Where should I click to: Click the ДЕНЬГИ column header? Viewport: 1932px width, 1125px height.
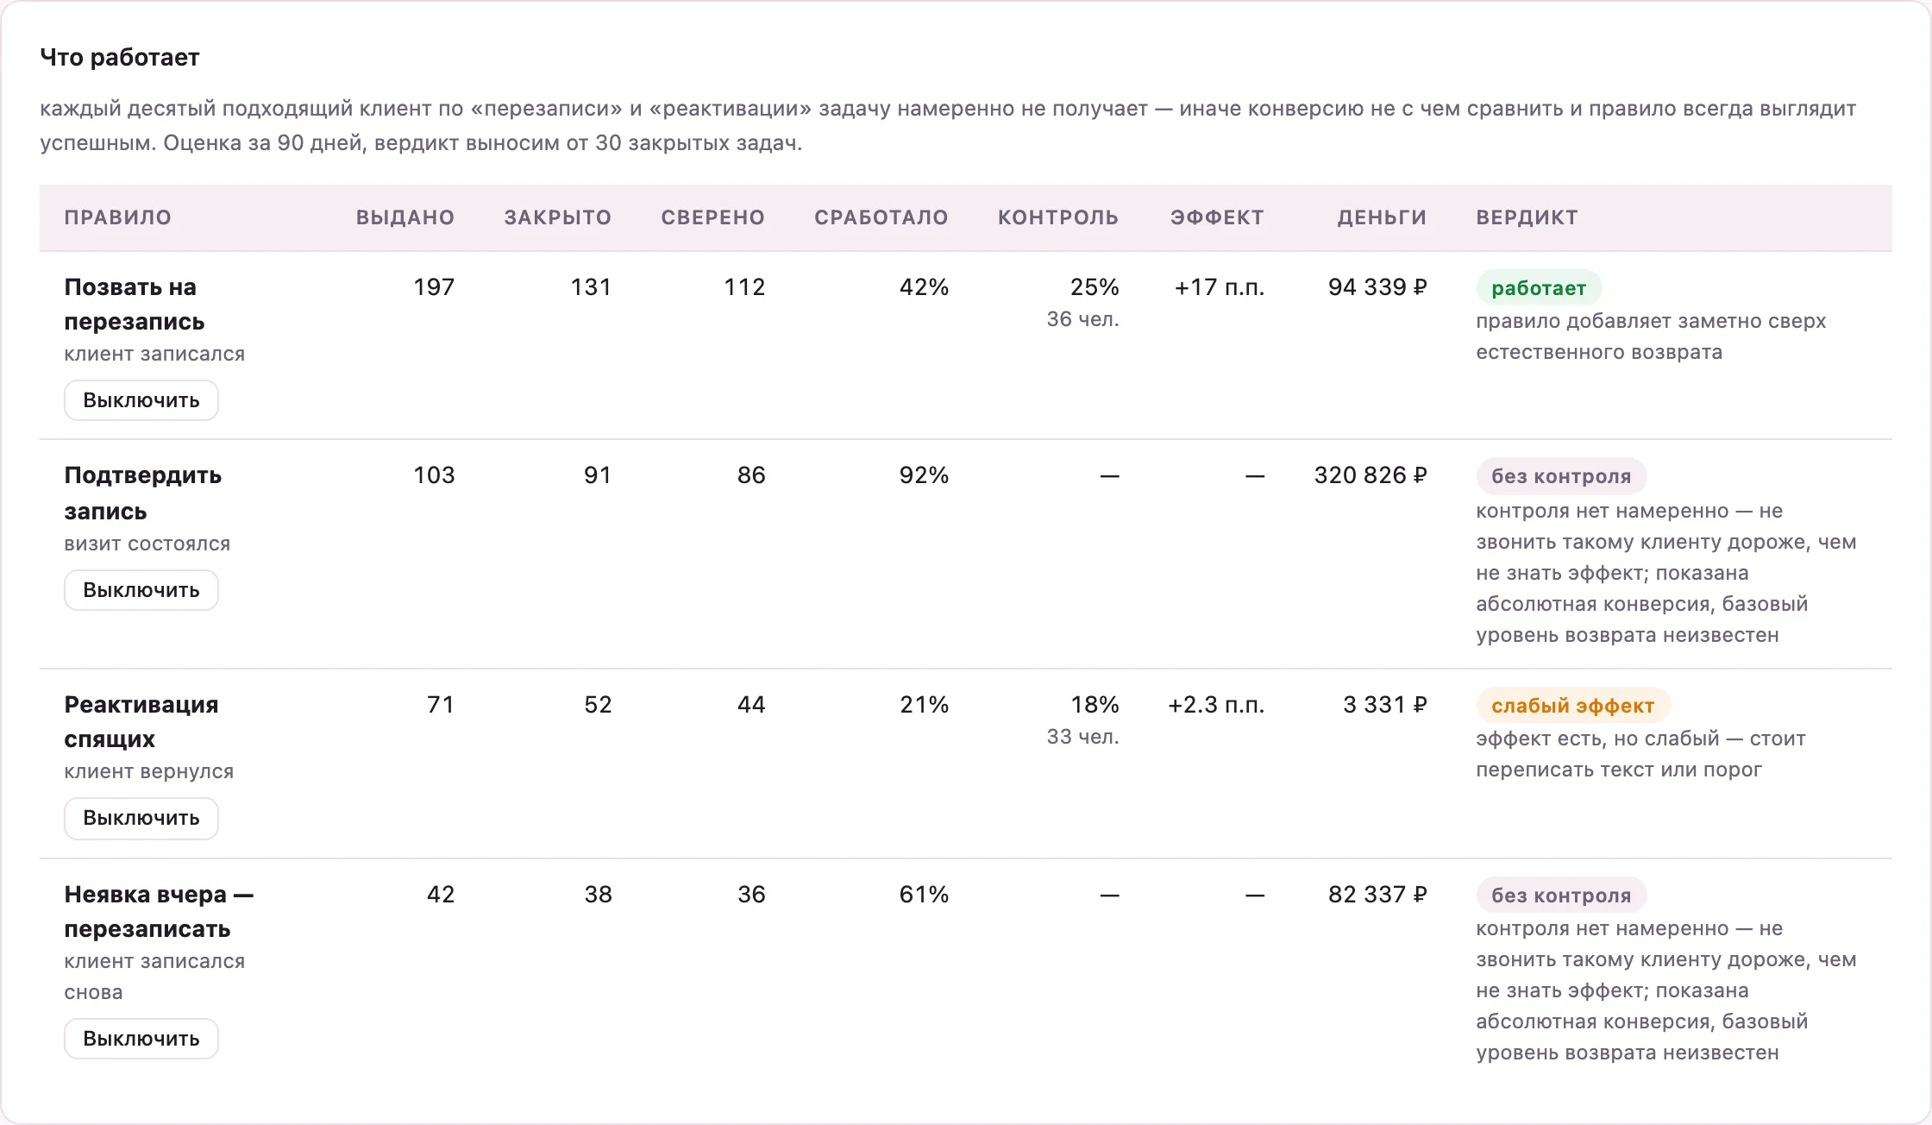(x=1382, y=217)
